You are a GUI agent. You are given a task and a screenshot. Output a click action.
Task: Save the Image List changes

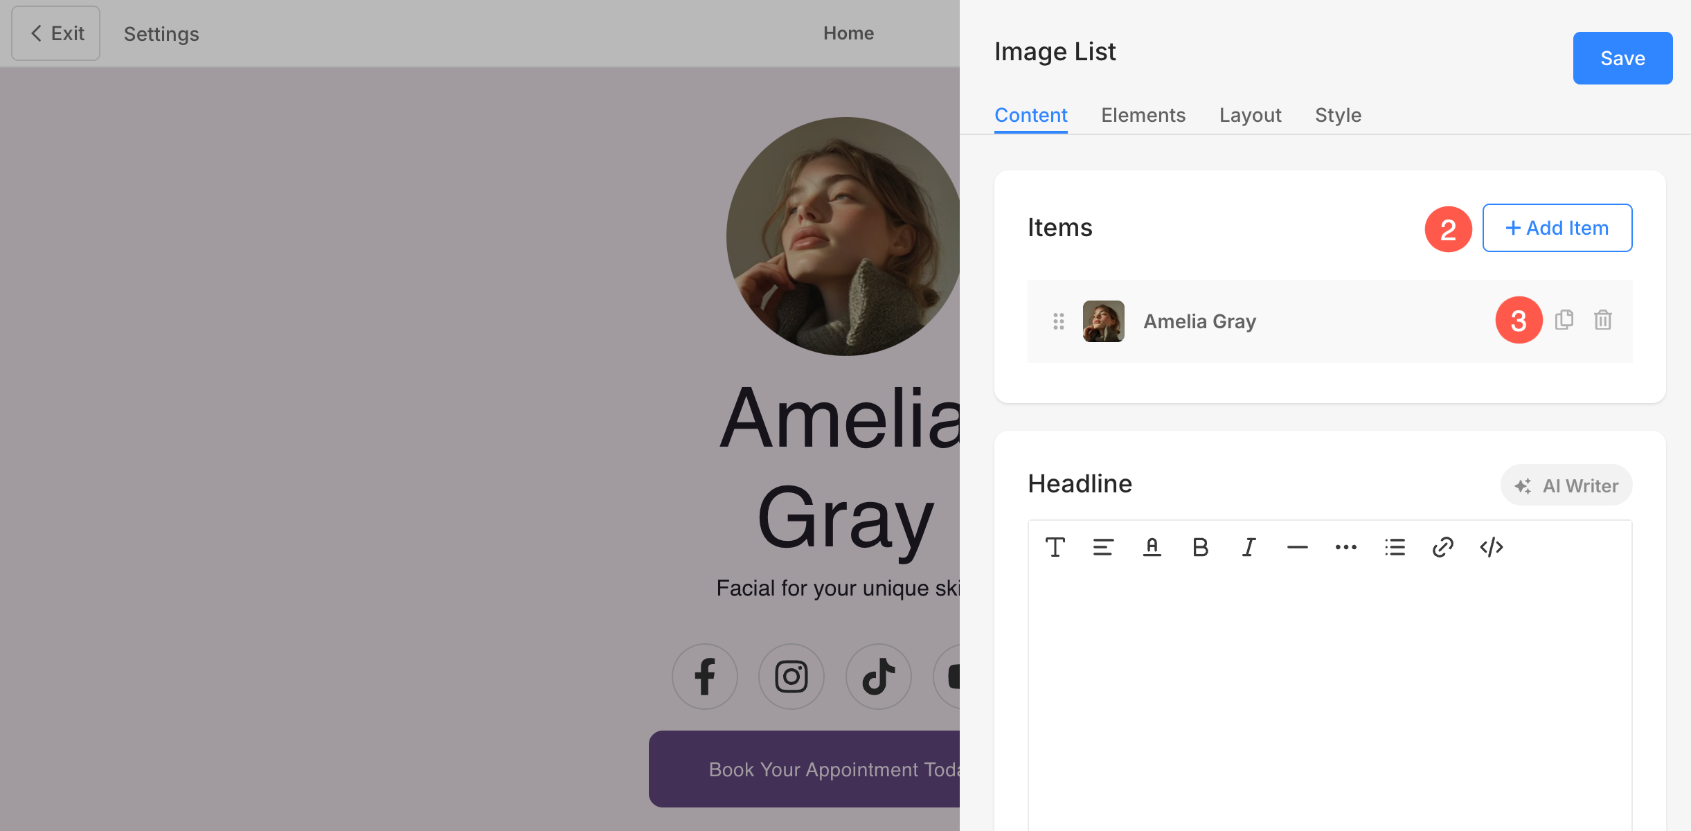click(x=1622, y=58)
